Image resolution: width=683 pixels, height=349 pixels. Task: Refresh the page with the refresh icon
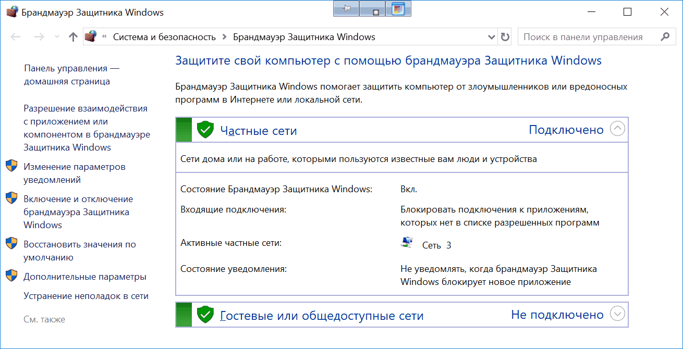pyautogui.click(x=505, y=36)
